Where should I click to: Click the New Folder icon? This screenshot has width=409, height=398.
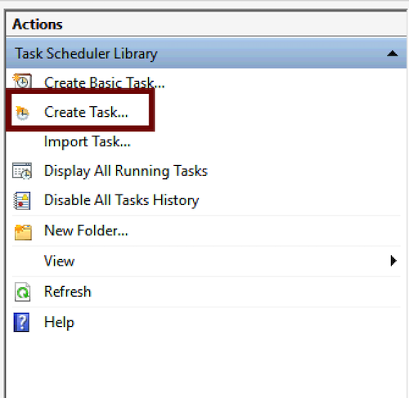pyautogui.click(x=23, y=232)
